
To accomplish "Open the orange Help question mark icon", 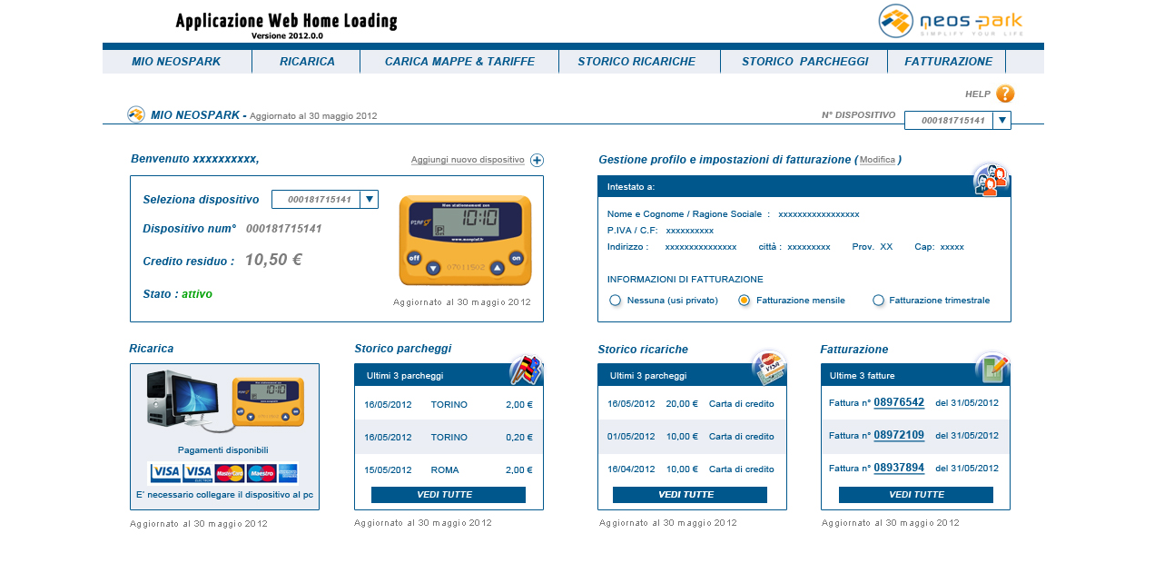I will point(1005,94).
